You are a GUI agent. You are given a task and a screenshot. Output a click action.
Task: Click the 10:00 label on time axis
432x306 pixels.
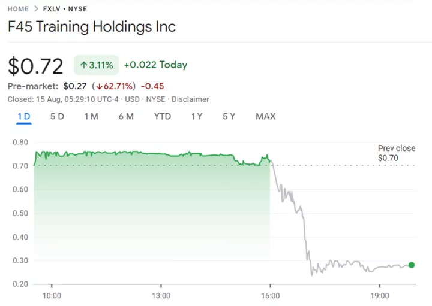pyautogui.click(x=52, y=295)
